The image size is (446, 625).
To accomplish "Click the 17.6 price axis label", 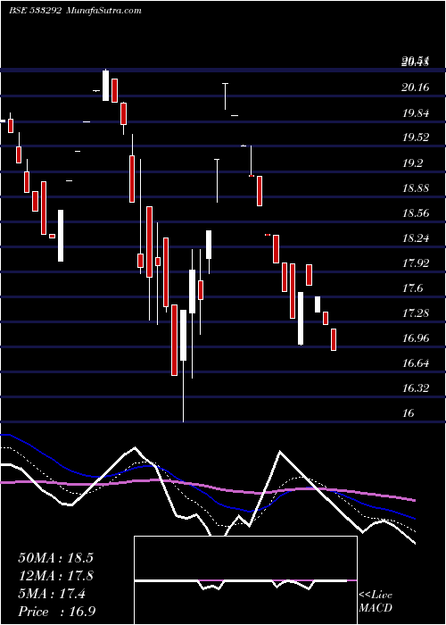I will point(412,288).
